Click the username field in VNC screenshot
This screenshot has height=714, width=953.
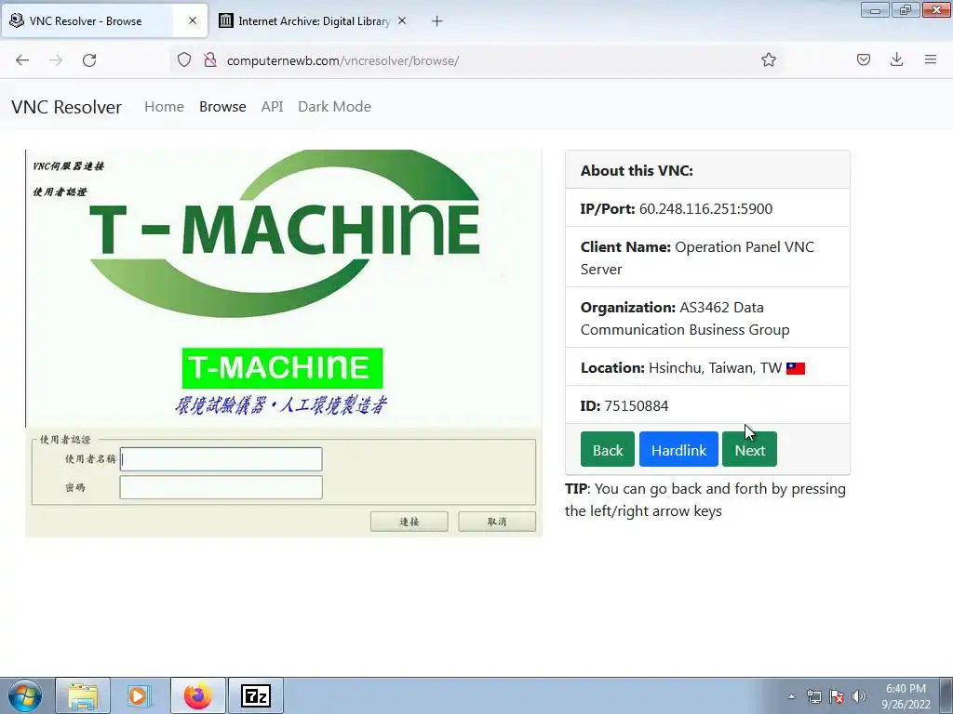pyautogui.click(x=221, y=459)
